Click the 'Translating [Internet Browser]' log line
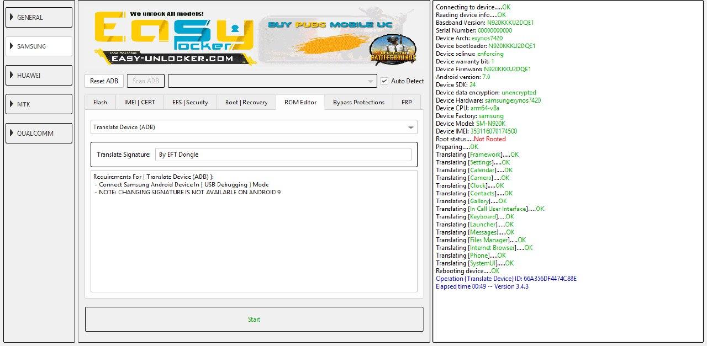The image size is (707, 346). [x=484, y=248]
